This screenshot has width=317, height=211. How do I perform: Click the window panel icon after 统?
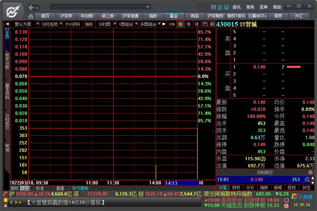[x=204, y=24]
